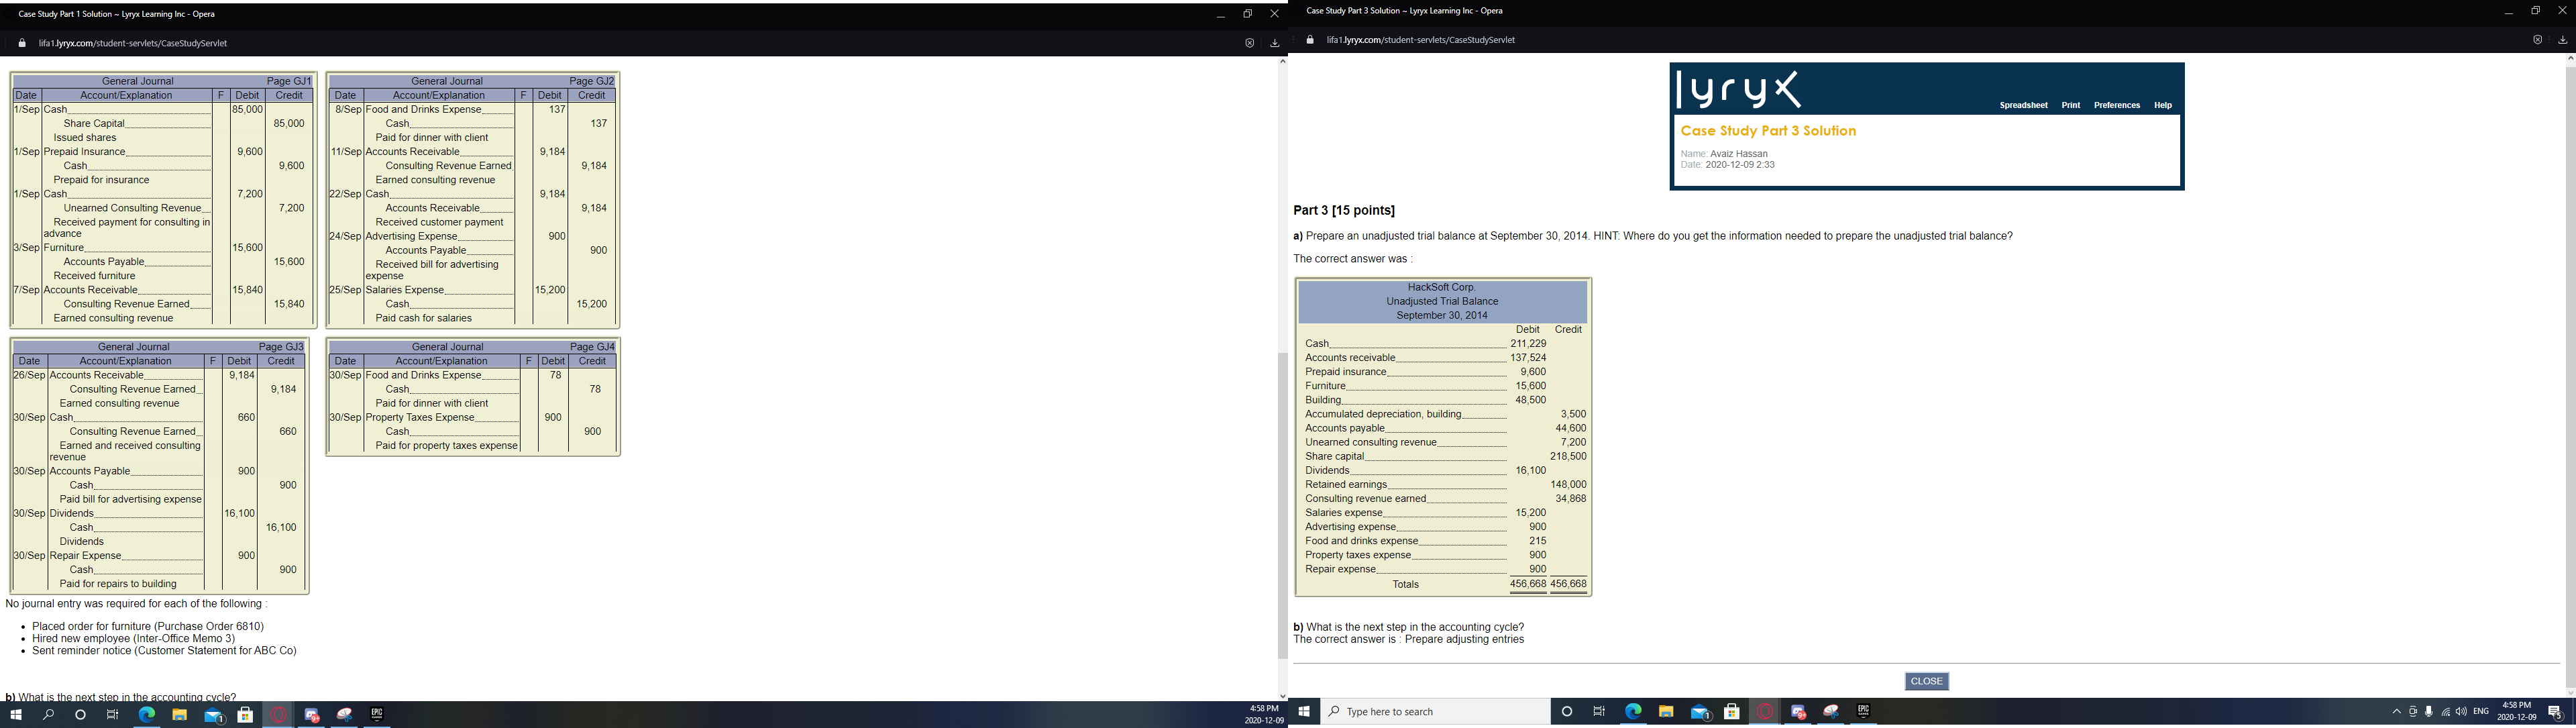The width and height of the screenshot is (2576, 728).
Task: Open Preferences in Lyryx header
Action: pyautogui.click(x=2116, y=105)
